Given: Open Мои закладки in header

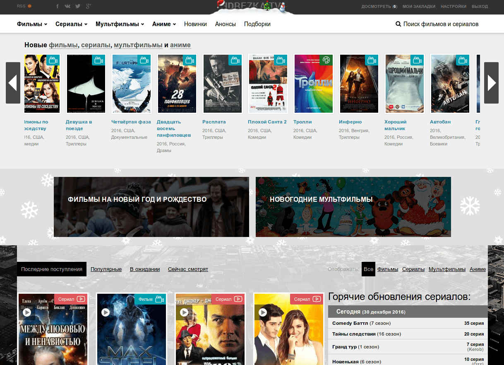Looking at the screenshot, I should coord(419,7).
